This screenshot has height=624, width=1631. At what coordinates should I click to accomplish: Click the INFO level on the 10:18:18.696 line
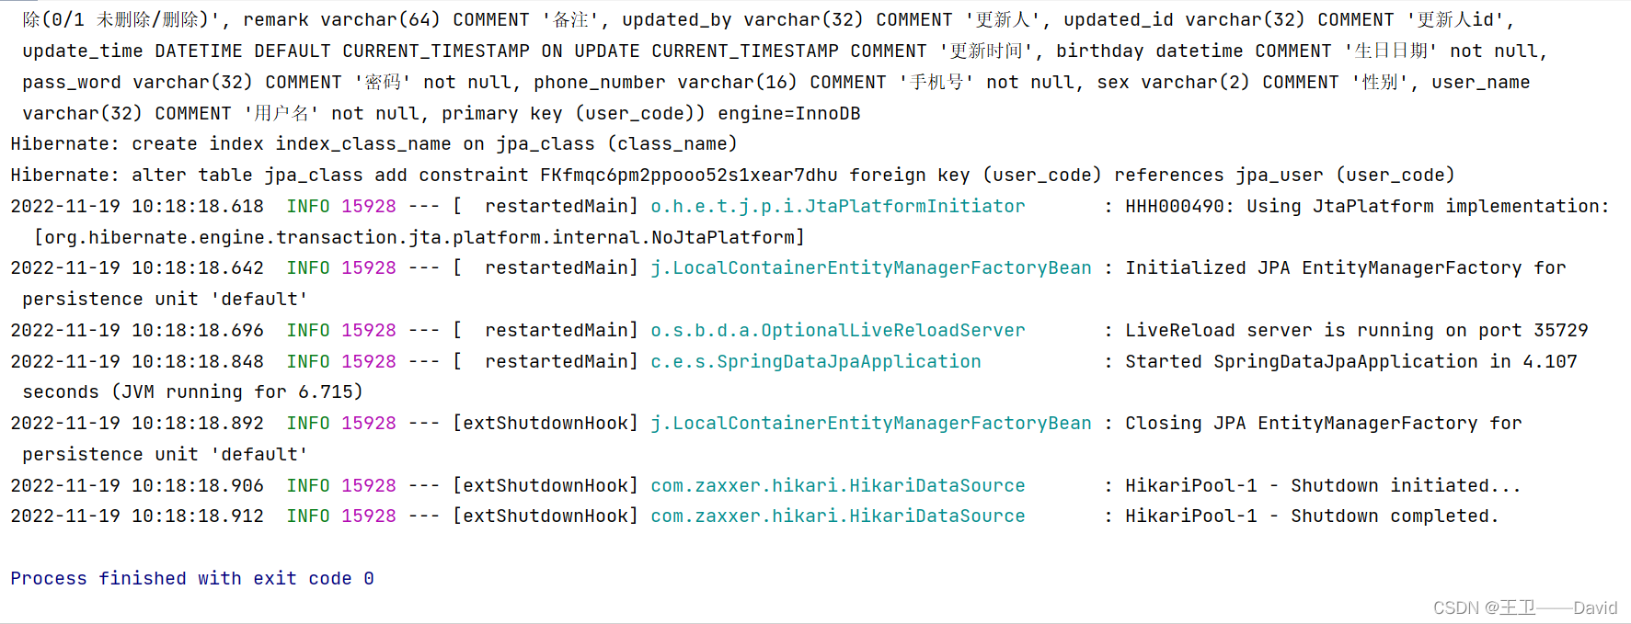click(x=307, y=330)
